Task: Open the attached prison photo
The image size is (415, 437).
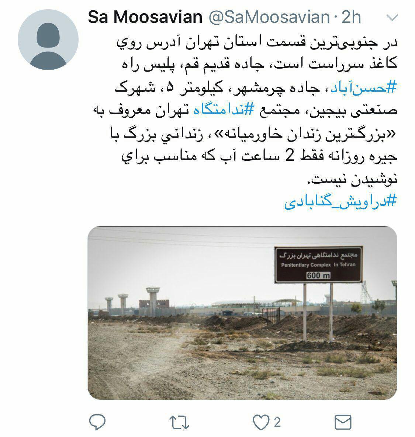Action: [242, 313]
